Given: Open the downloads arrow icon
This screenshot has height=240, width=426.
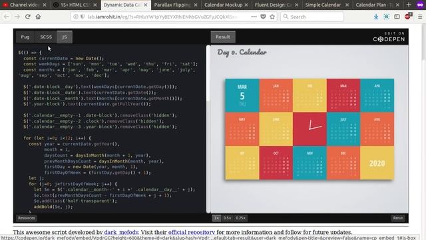Looking at the screenshot, I should tap(376, 17).
